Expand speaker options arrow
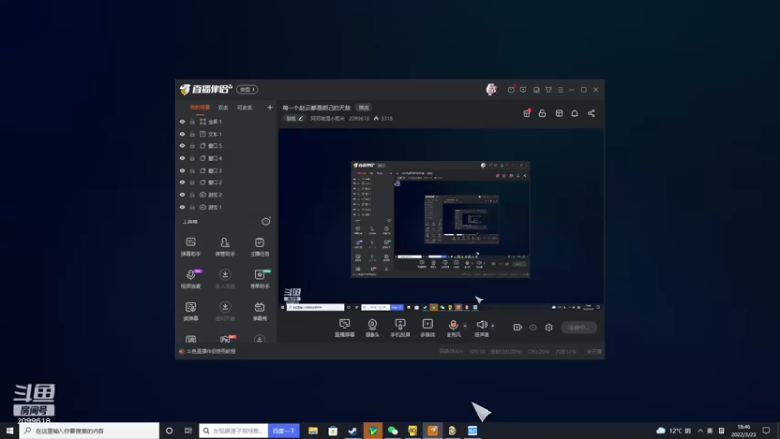Screen dimensions: 780x439 point(493,326)
